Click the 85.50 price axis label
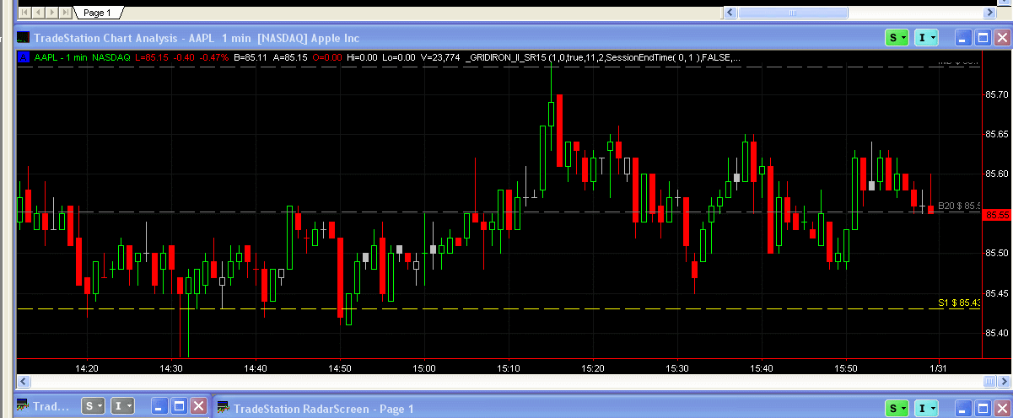The height and width of the screenshot is (418, 1013). [x=996, y=253]
